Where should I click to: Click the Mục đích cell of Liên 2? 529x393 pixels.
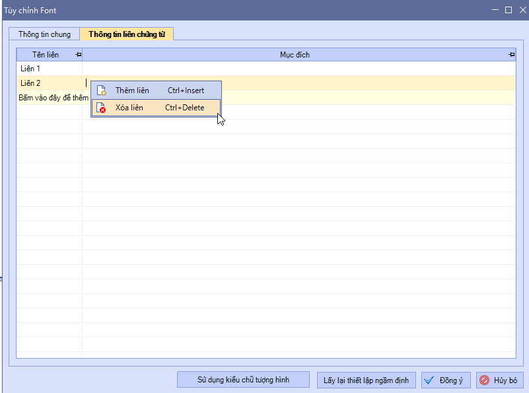point(363,83)
